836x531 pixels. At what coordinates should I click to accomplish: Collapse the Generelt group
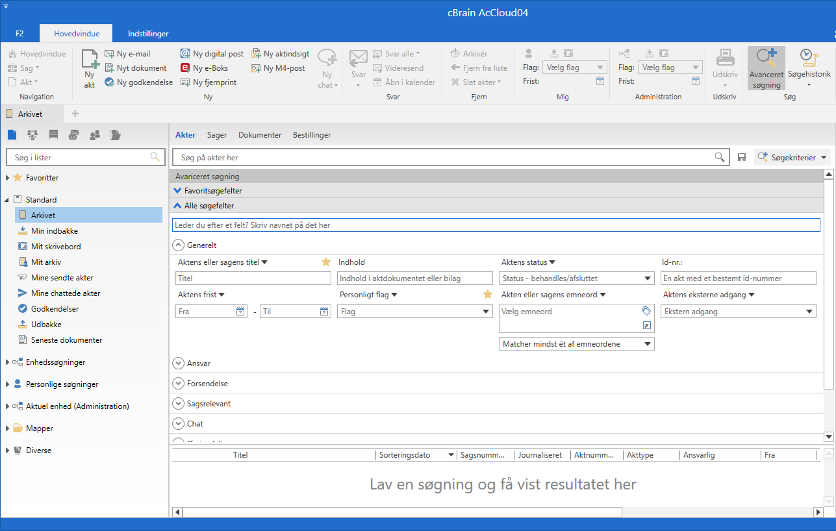click(x=178, y=245)
